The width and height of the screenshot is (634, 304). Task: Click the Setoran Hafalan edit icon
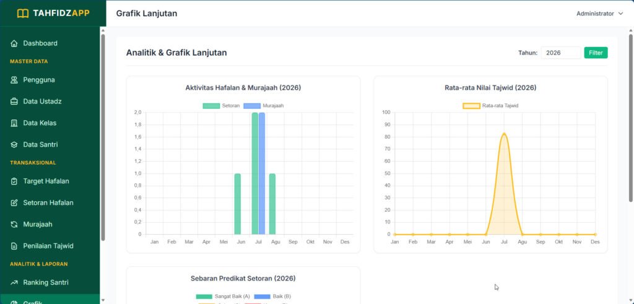[14, 203]
